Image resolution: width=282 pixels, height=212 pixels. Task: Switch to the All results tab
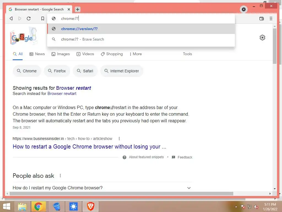[18, 54]
